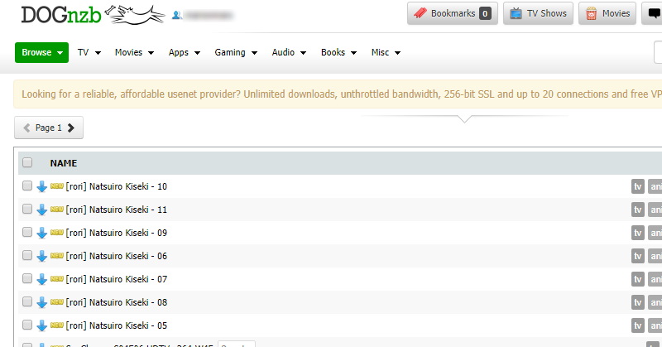Download Natsuiro Kiseki - 11 via blue arrow

(42, 210)
